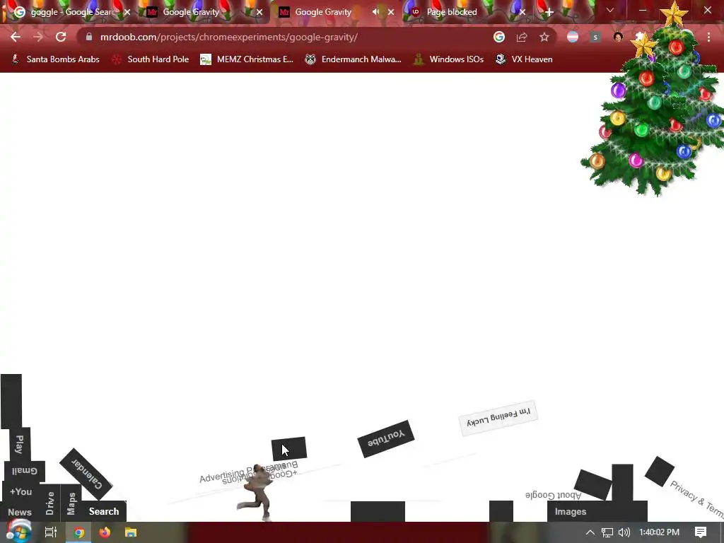
Task: Open the striped flag extension icon
Action: [x=573, y=37]
